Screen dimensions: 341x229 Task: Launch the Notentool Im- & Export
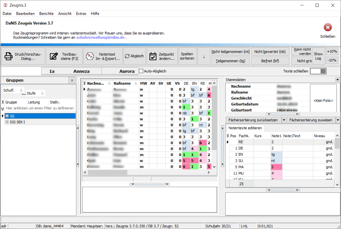(103, 56)
